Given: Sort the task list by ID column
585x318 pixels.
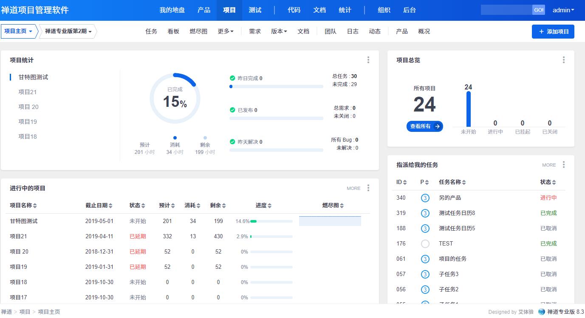Looking at the screenshot, I should [x=405, y=182].
